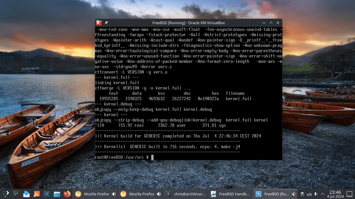Open the KDE application launcher
This screenshot has height=199, width=355.
pyautogui.click(x=6, y=194)
